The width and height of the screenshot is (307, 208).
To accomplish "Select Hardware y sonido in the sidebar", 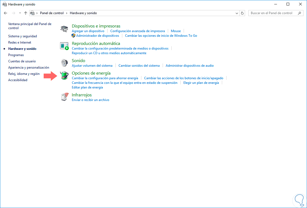I will point(22,49).
